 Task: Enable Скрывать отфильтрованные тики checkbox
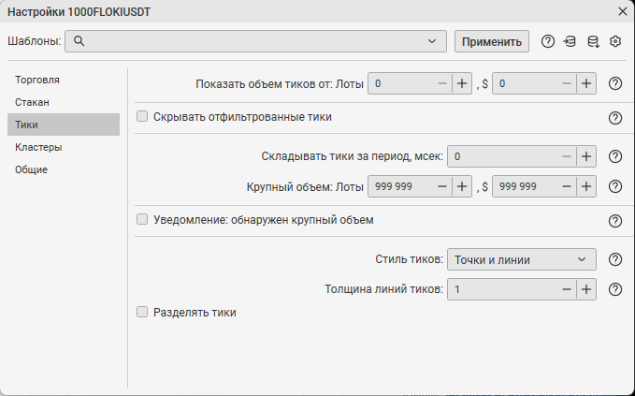[143, 117]
